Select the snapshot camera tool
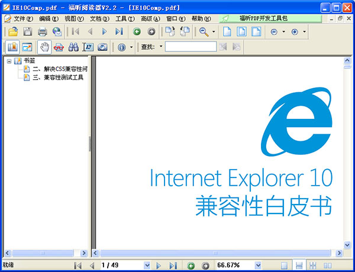The image size is (355, 272). [102, 47]
